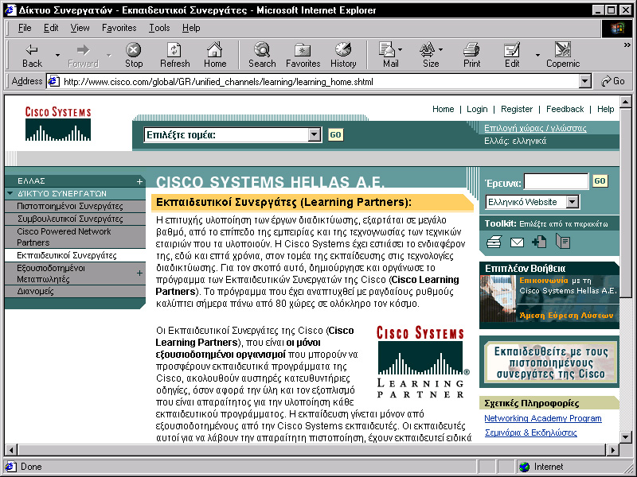Open the 'Σεμινάρια & Εκδηλώσεις' link

click(530, 432)
